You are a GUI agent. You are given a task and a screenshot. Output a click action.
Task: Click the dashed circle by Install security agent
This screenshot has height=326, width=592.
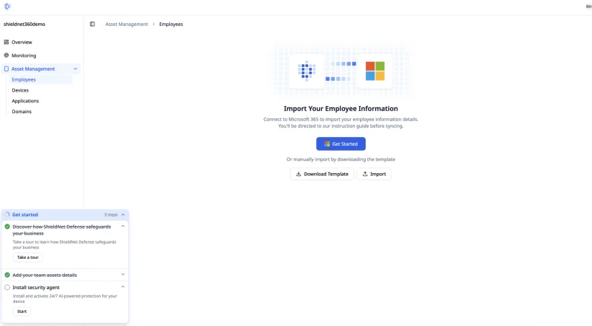pos(7,288)
